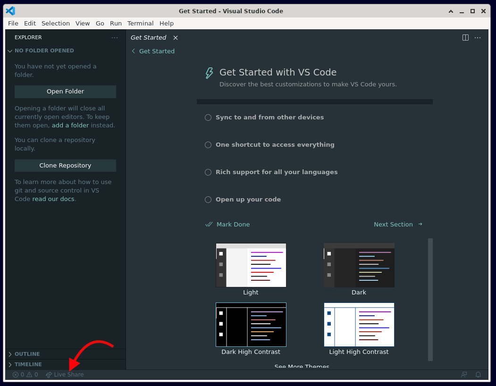
Task: Click the themes list vertical scrollbar
Action: [430, 299]
